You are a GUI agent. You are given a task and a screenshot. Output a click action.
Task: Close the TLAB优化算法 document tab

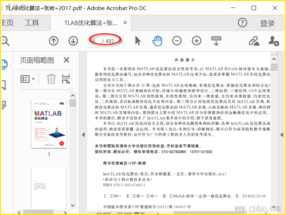125,23
